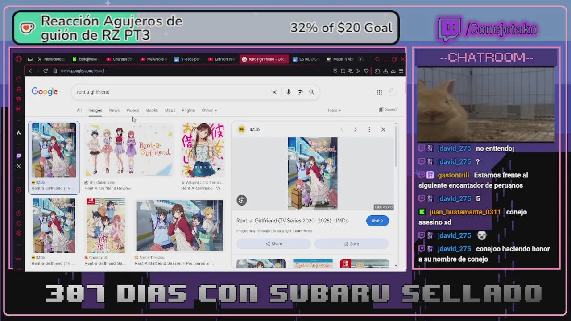Switch to the conejotako Kick tab
Viewport: 571px width, 321px height.
pyautogui.click(x=86, y=59)
